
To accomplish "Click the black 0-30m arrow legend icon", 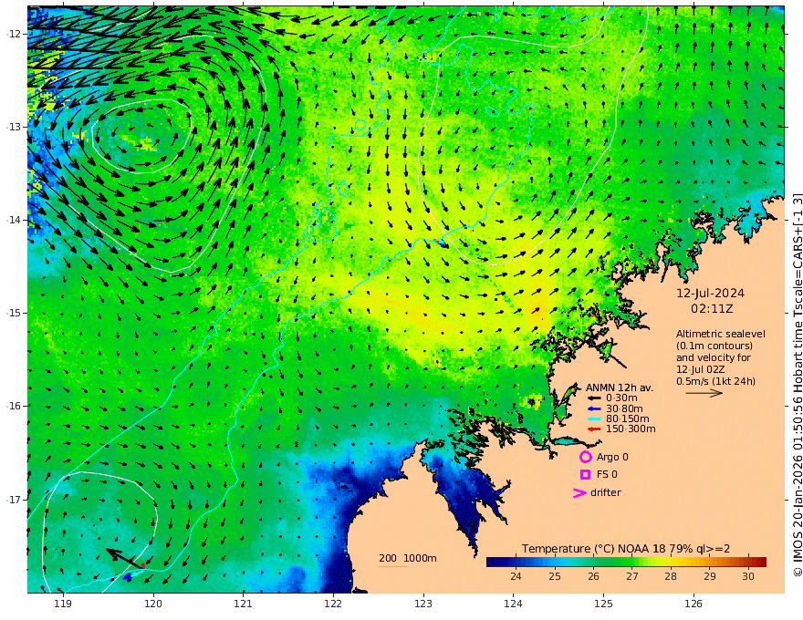I will pos(593,398).
